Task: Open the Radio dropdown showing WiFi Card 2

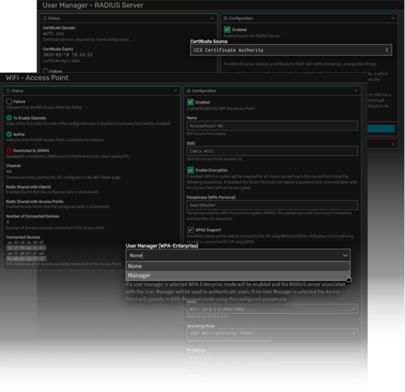Action: 272,309
